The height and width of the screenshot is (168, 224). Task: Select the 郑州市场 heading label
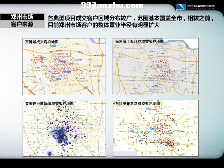click(22, 17)
